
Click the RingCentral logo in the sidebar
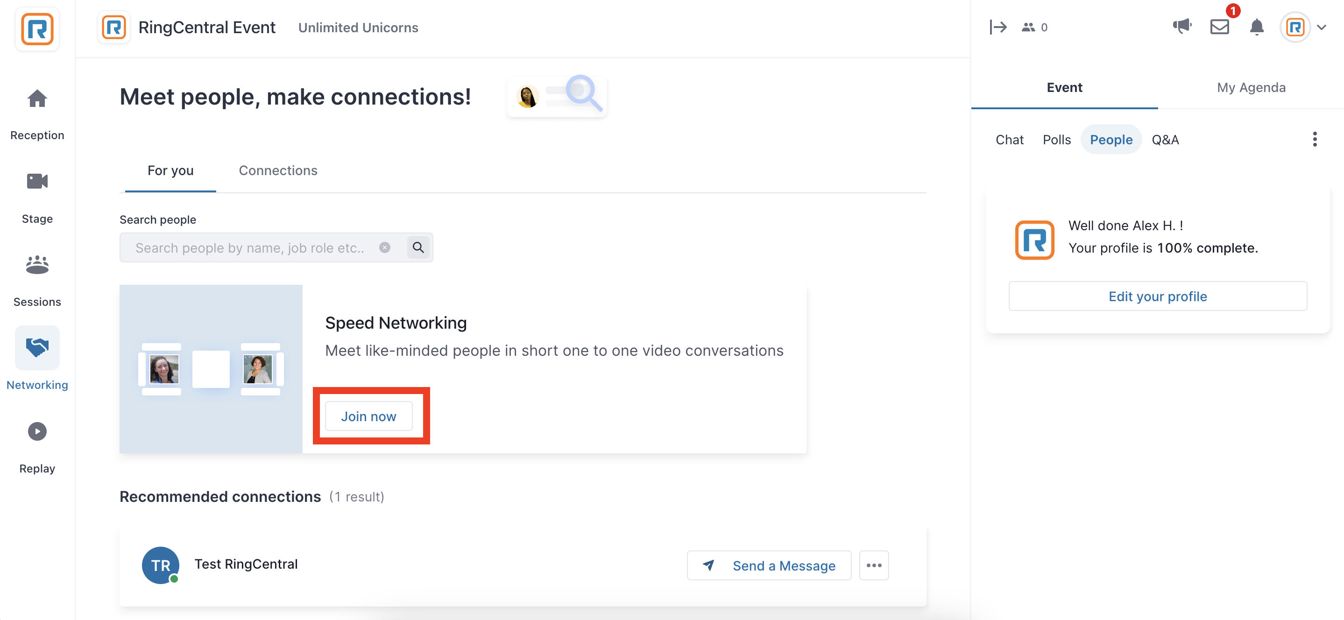click(37, 29)
